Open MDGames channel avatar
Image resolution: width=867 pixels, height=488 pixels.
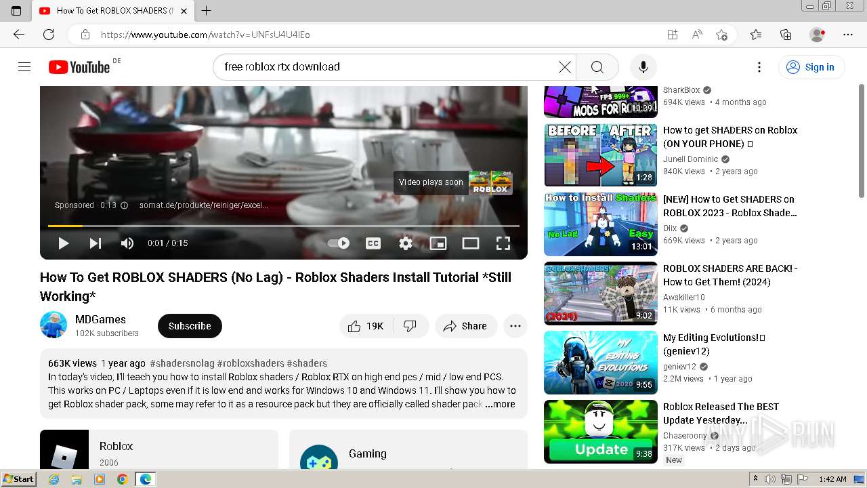54,325
